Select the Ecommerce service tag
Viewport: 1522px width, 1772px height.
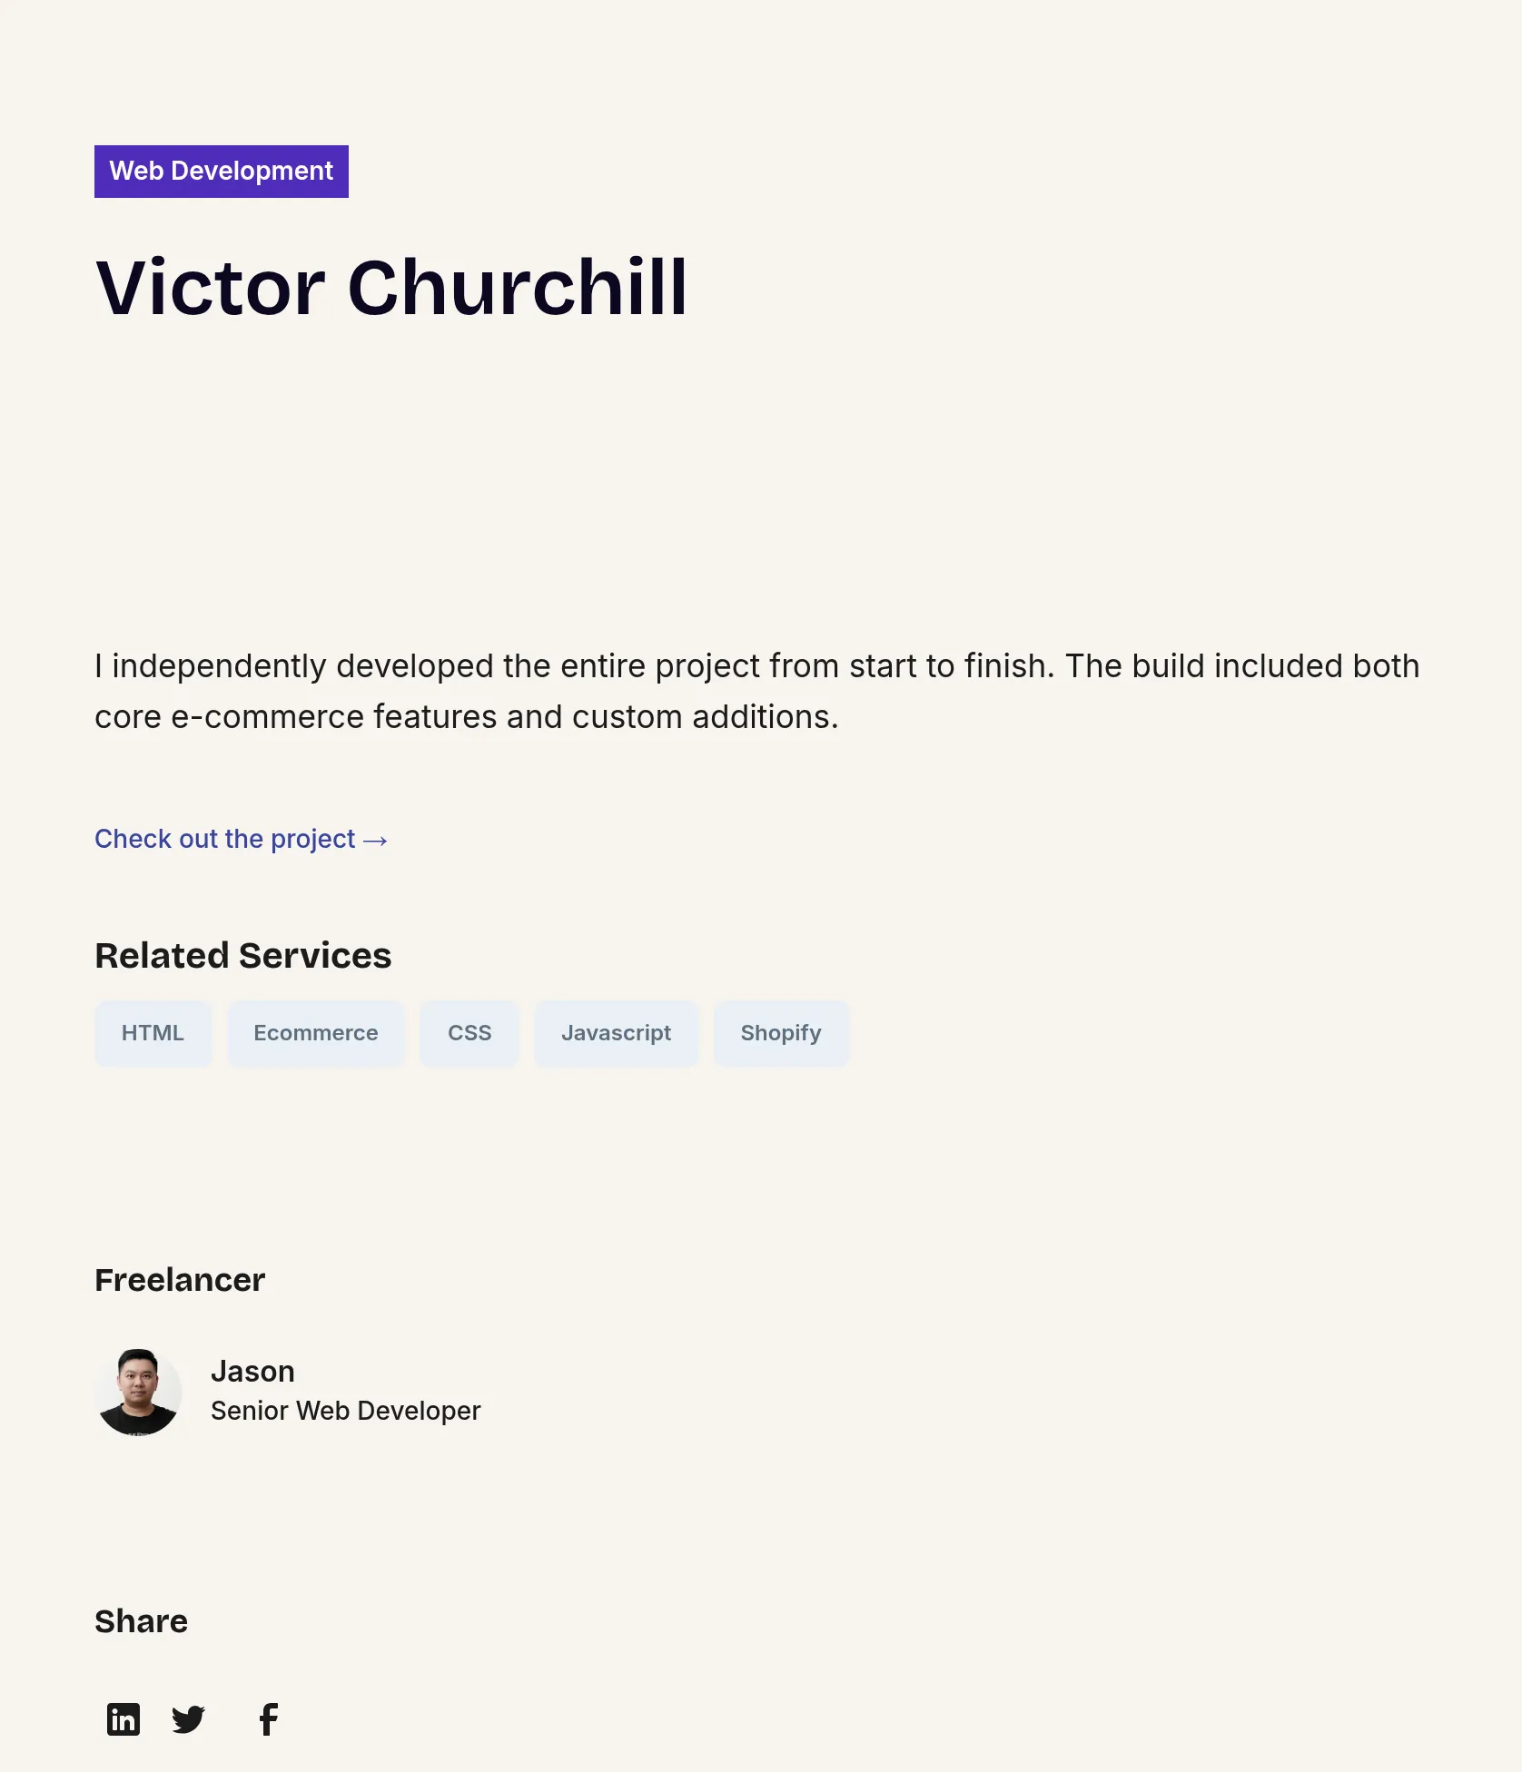click(x=316, y=1033)
